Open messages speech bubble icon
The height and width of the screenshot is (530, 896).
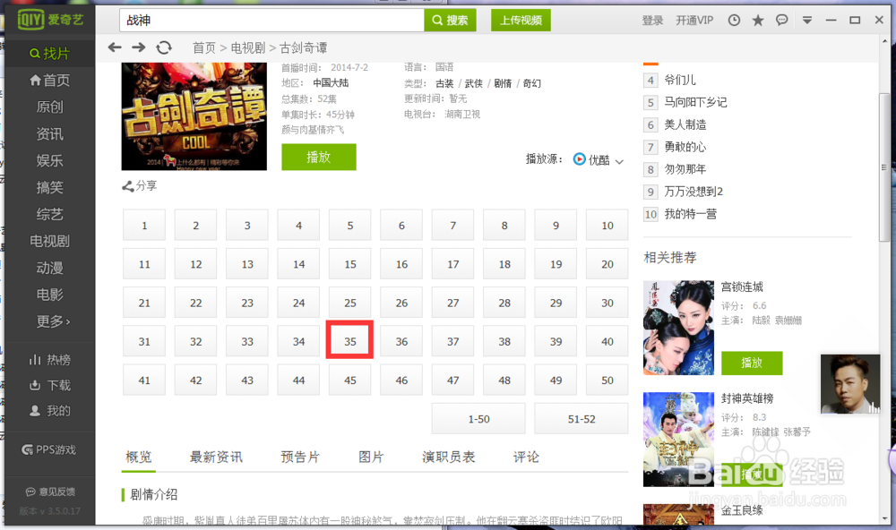pyautogui.click(x=781, y=20)
